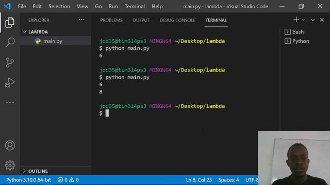The height and width of the screenshot is (185, 330).
Task: Open the Run and Debug view icon
Action: pyautogui.click(x=10, y=82)
